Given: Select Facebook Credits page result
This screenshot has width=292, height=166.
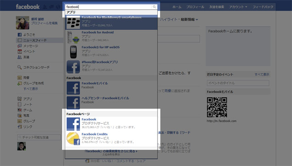Looking at the screenshot, I should [x=111, y=138].
